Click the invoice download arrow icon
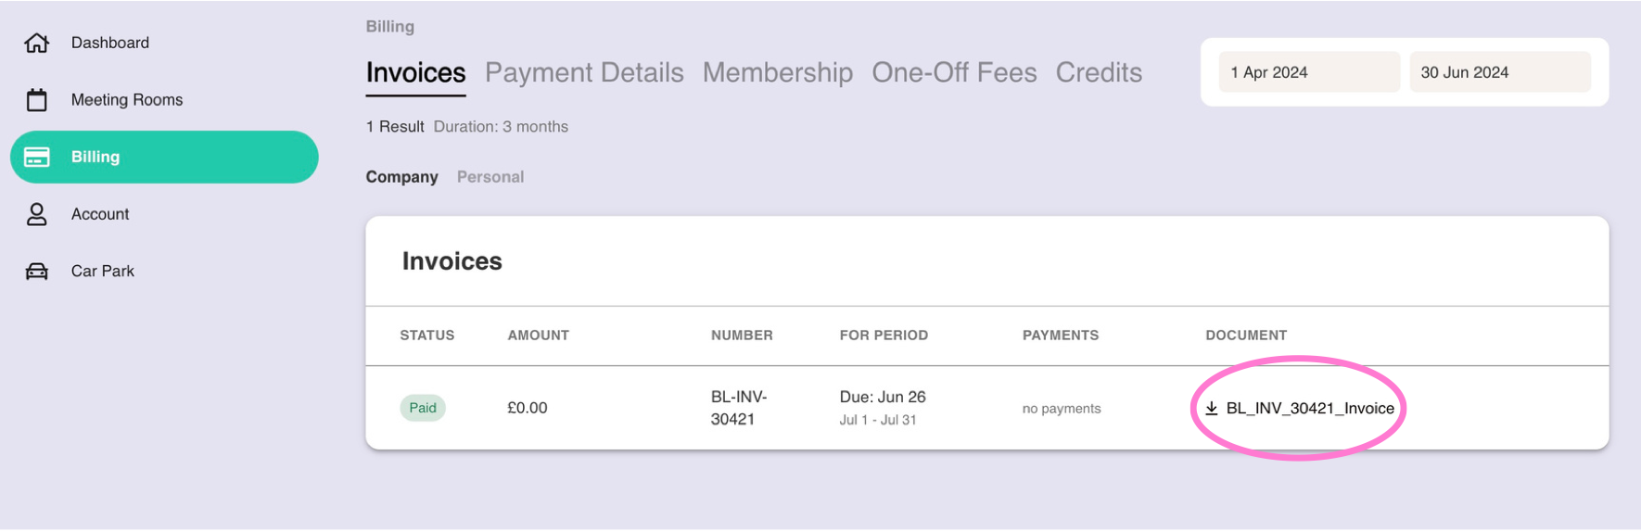 (x=1212, y=408)
